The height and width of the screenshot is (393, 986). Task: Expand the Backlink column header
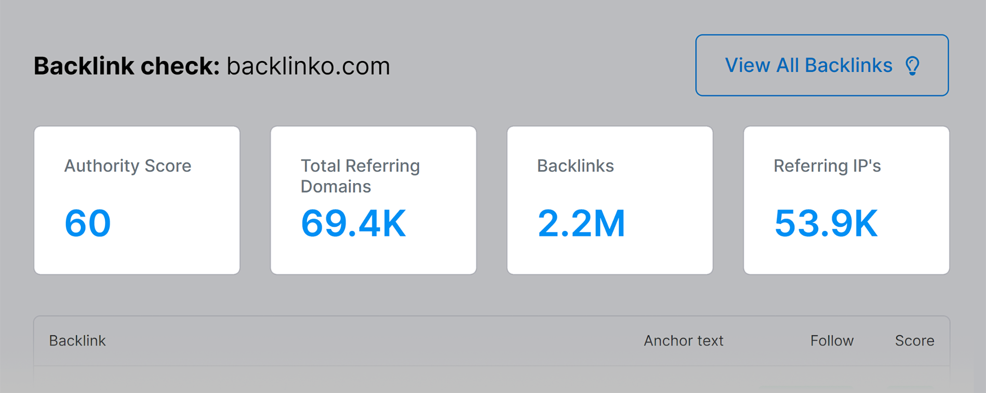click(x=78, y=341)
